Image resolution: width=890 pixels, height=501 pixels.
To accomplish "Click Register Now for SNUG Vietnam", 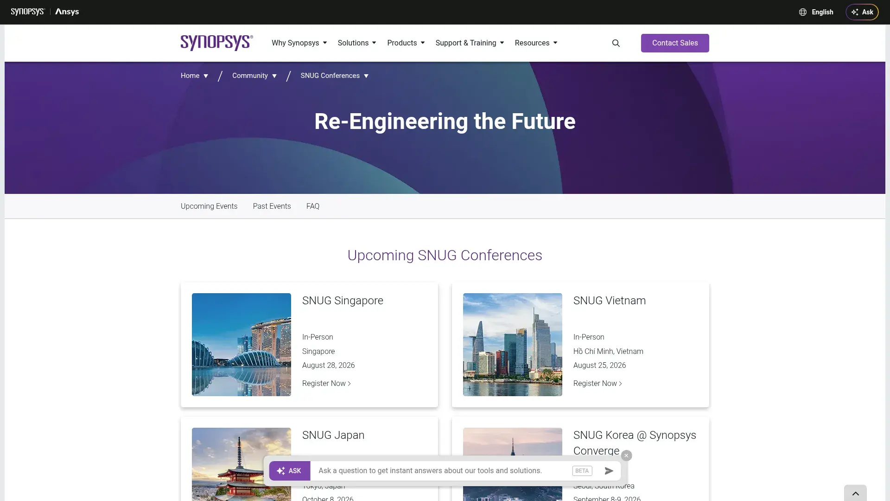I will [598, 383].
